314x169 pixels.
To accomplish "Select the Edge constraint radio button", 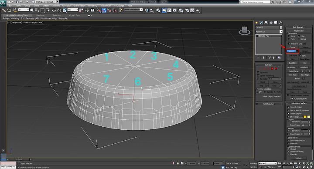I will 299,36.
